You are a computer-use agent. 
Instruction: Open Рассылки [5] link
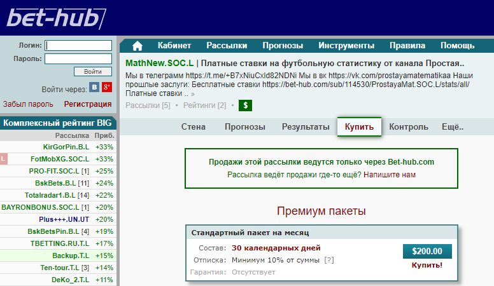click(x=148, y=106)
